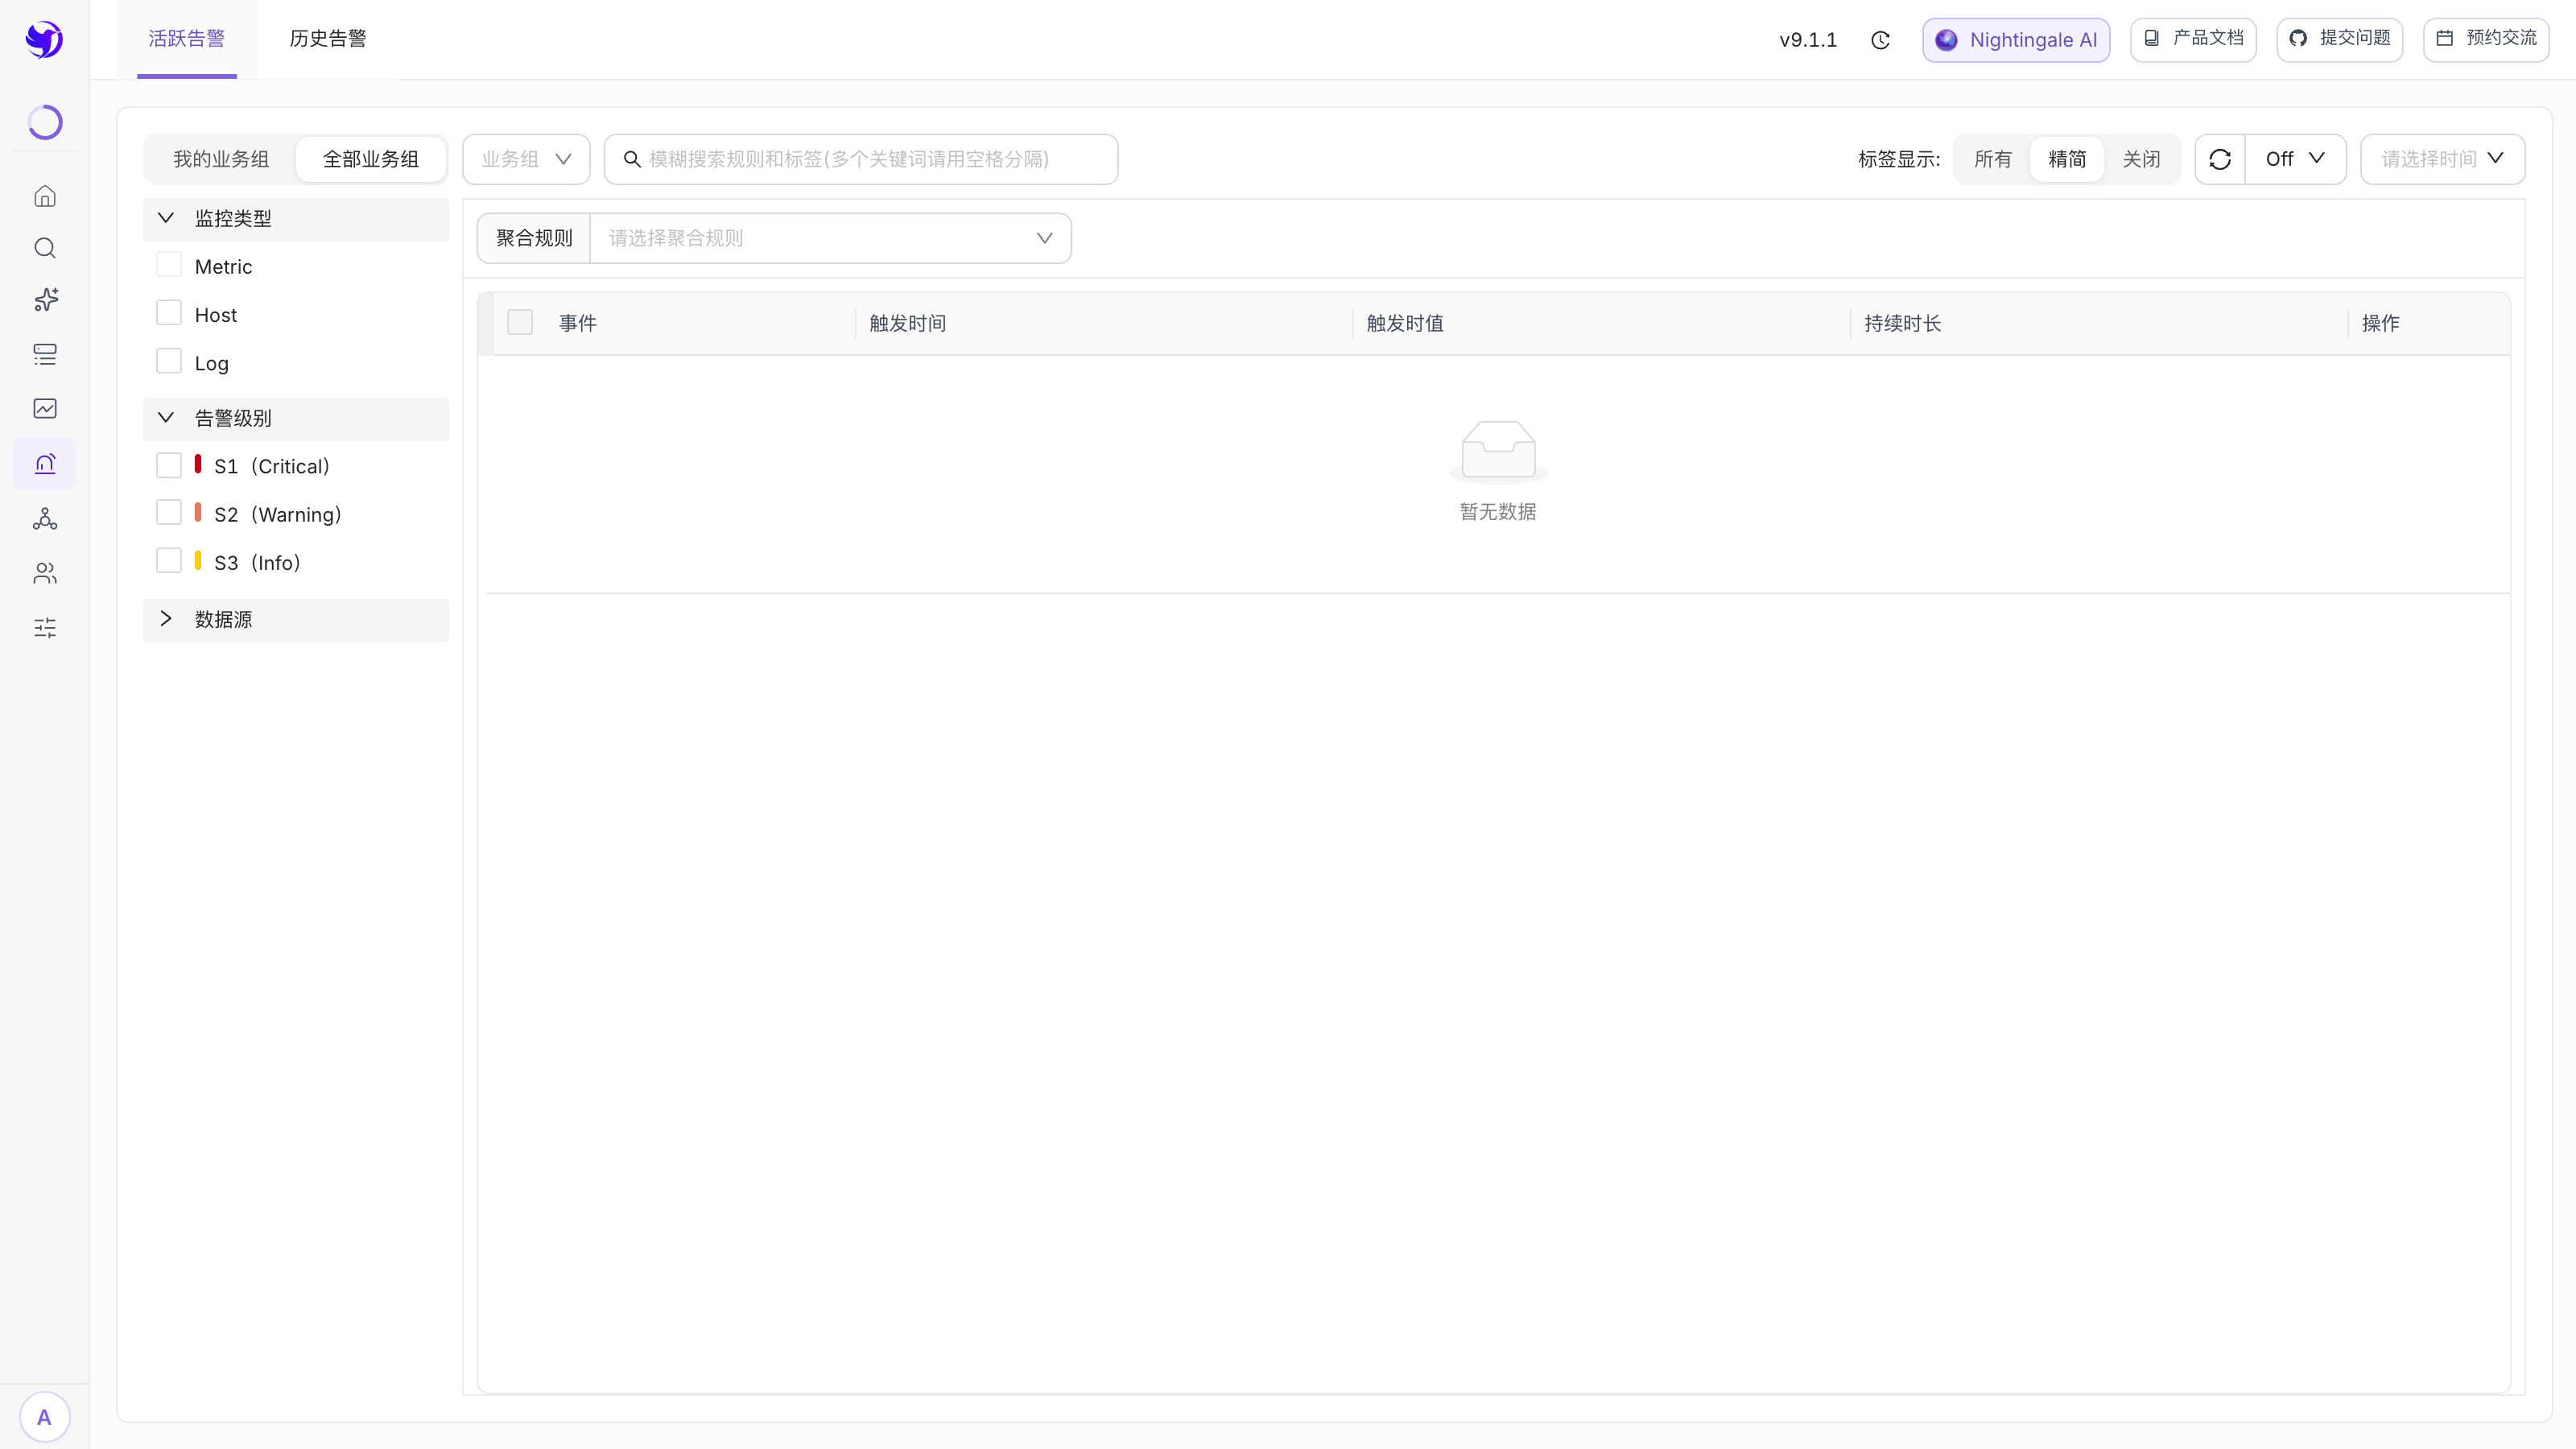Image resolution: width=2576 pixels, height=1449 pixels.
Task: Click the refresh icon button
Action: pos(2220,159)
